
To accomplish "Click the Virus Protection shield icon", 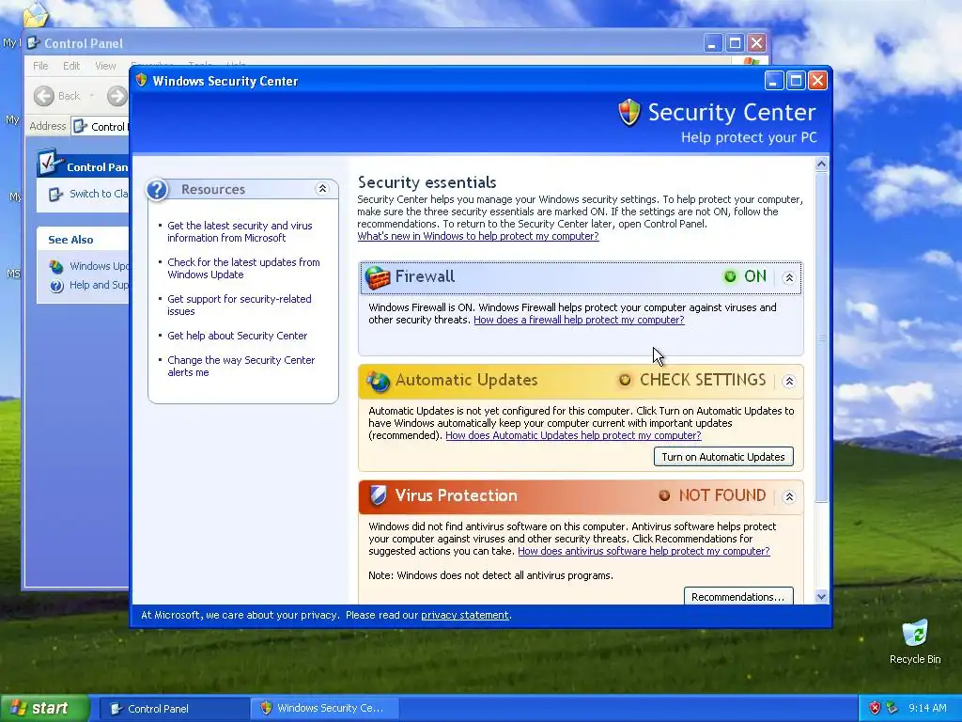I will 378,495.
